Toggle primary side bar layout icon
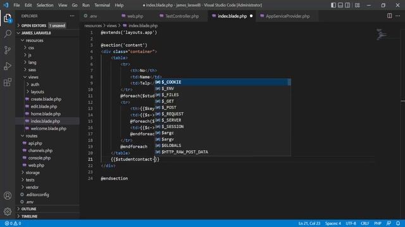 coord(333,5)
